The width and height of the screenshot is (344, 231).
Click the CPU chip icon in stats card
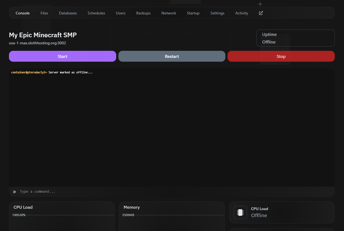click(240, 213)
